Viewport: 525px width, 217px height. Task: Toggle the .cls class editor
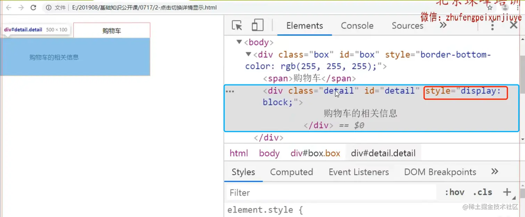pos(483,192)
